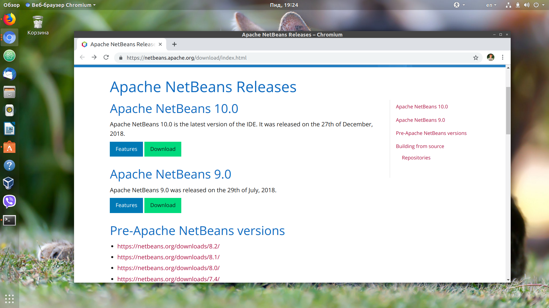Click the page vertical scrollbar thumb
This screenshot has height=308, width=549.
point(508,111)
